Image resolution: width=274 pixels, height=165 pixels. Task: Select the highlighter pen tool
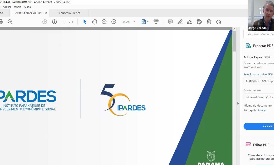[180, 22]
